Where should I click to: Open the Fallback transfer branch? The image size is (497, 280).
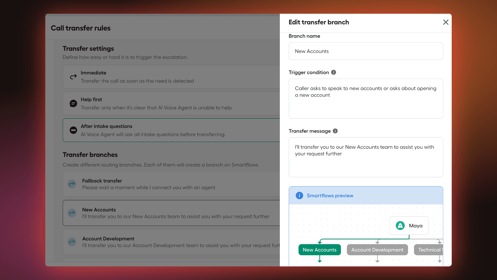171,184
